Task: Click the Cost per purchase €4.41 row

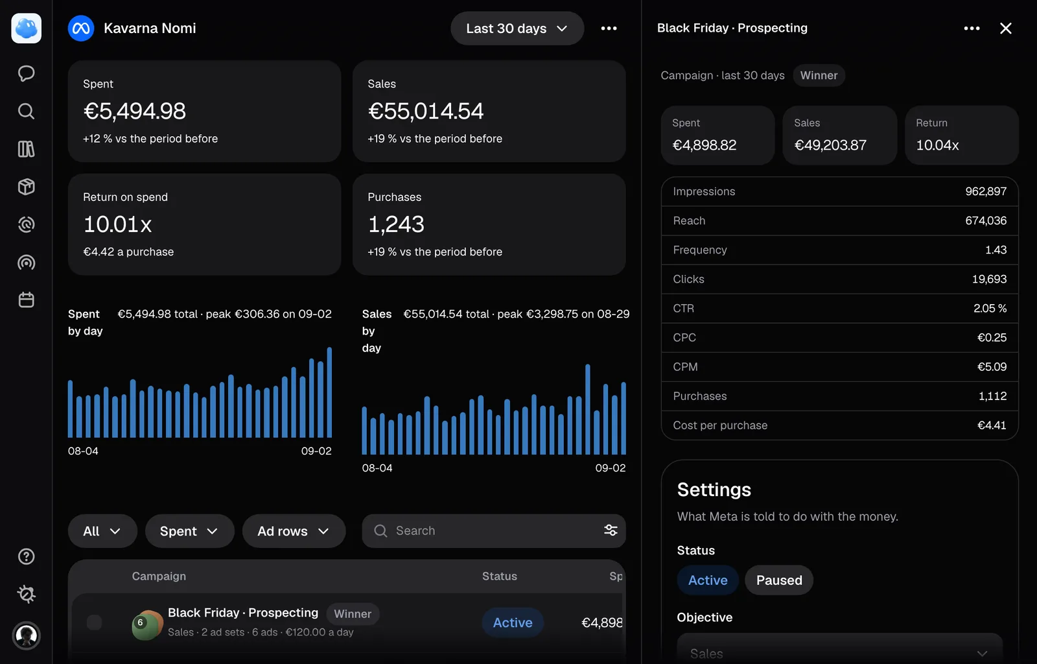Action: [x=840, y=425]
